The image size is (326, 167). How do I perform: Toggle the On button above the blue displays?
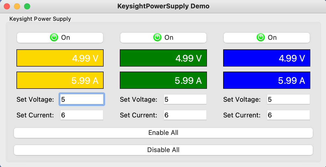pos(267,38)
